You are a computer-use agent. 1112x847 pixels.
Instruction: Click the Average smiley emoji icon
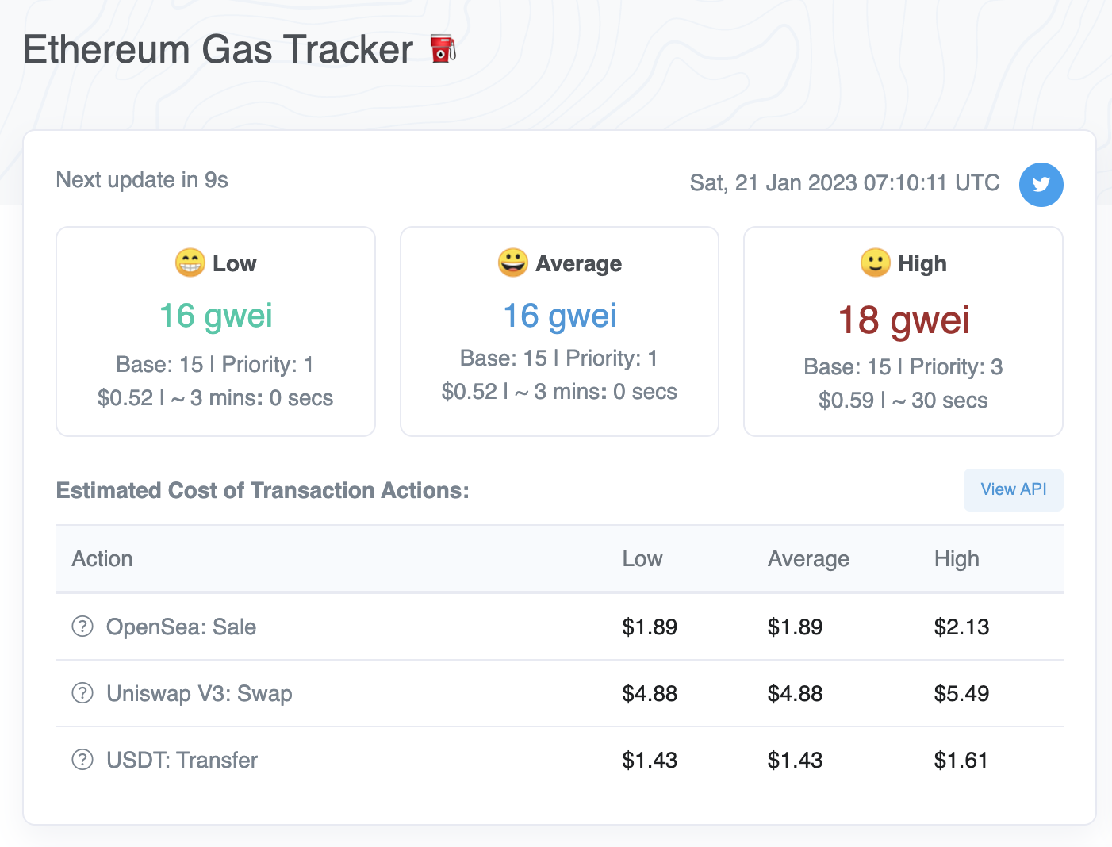pos(512,263)
